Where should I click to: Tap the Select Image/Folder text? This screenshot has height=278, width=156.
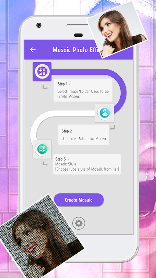click(83, 94)
